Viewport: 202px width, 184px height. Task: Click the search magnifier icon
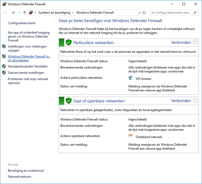click(x=195, y=13)
